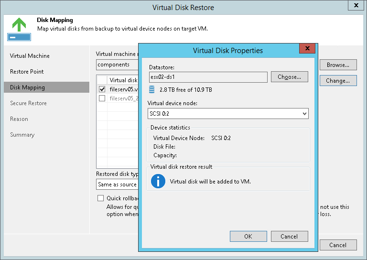The image size is (367, 260).
Task: Cancel the Virtual Disk Properties dialog
Action: [x=289, y=236]
